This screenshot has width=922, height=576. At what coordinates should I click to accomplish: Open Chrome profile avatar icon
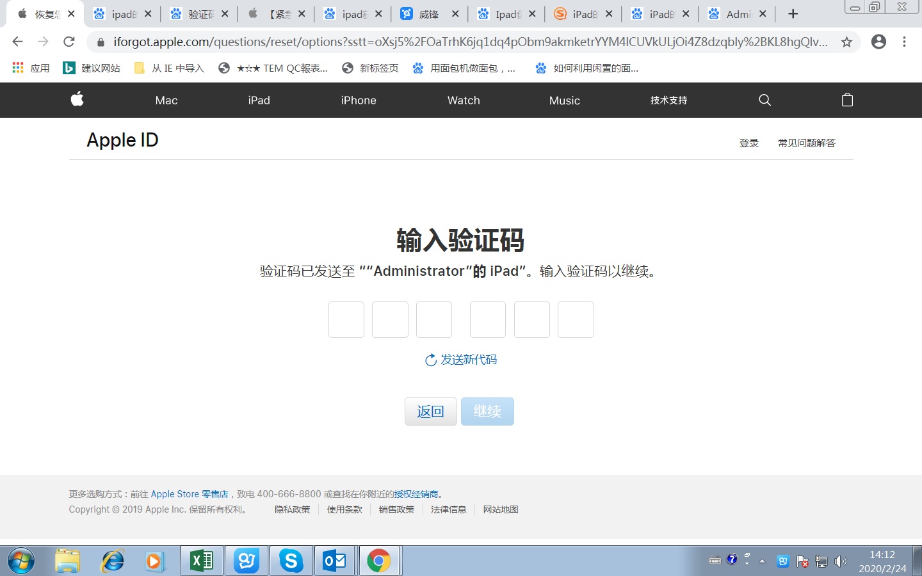pyautogui.click(x=878, y=42)
